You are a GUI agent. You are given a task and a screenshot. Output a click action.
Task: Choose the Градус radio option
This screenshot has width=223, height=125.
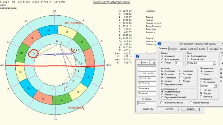[162, 62]
